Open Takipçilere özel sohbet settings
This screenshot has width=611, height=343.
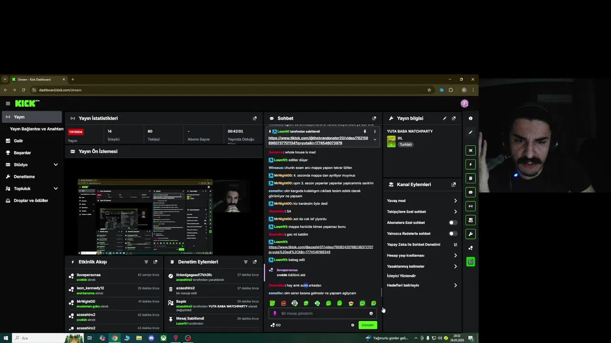(422, 212)
